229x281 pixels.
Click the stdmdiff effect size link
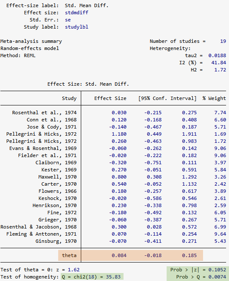77,13
